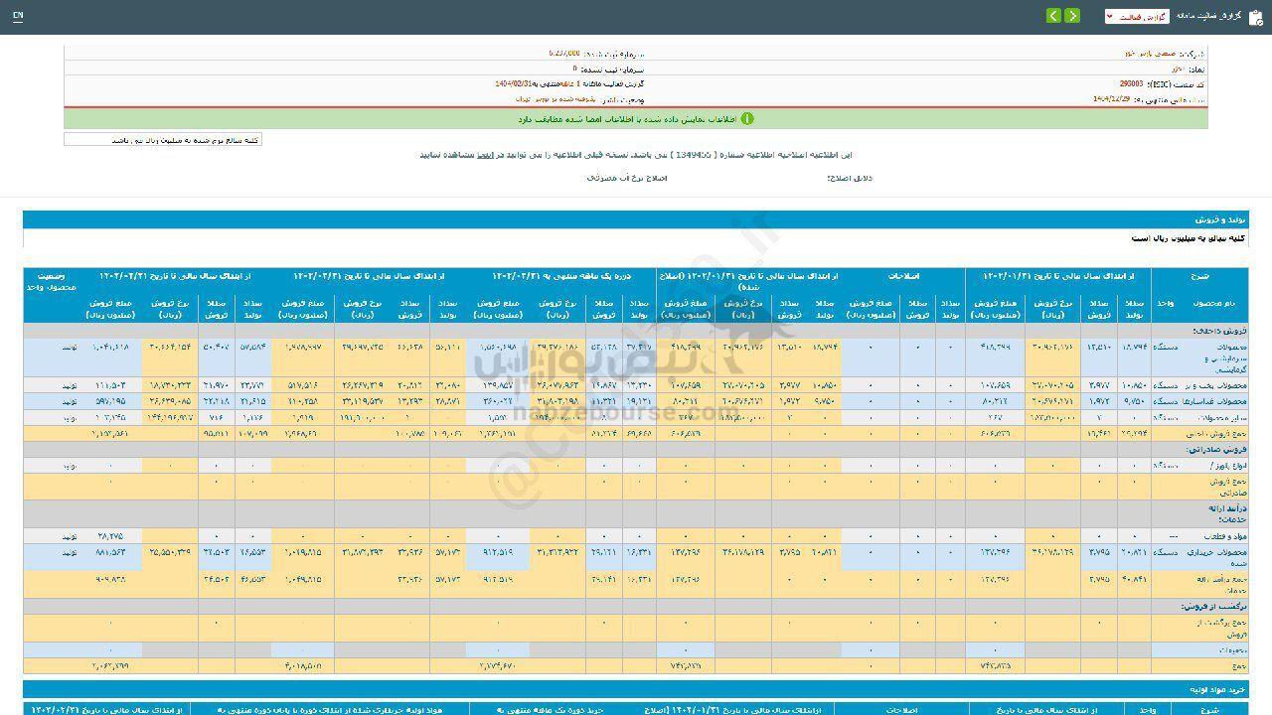This screenshot has width=1272, height=715.
Task: Click the شرح column header
Action: click(x=1197, y=278)
